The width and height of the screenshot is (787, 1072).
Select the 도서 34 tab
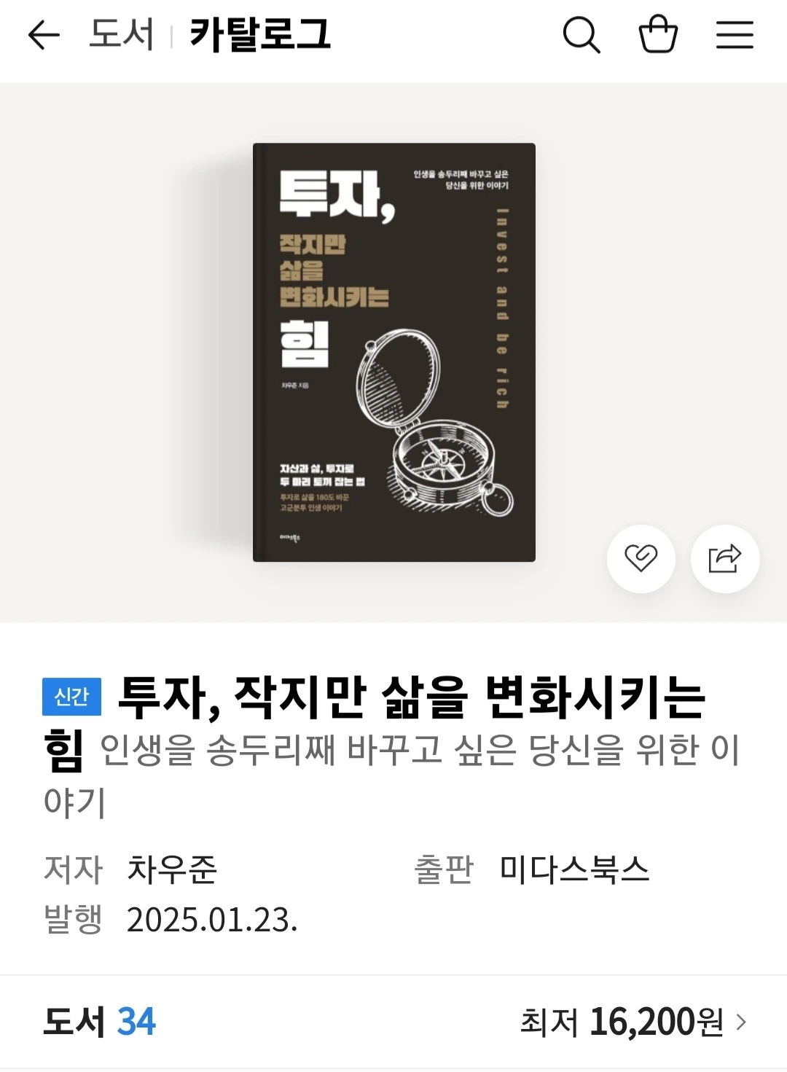[99, 1022]
